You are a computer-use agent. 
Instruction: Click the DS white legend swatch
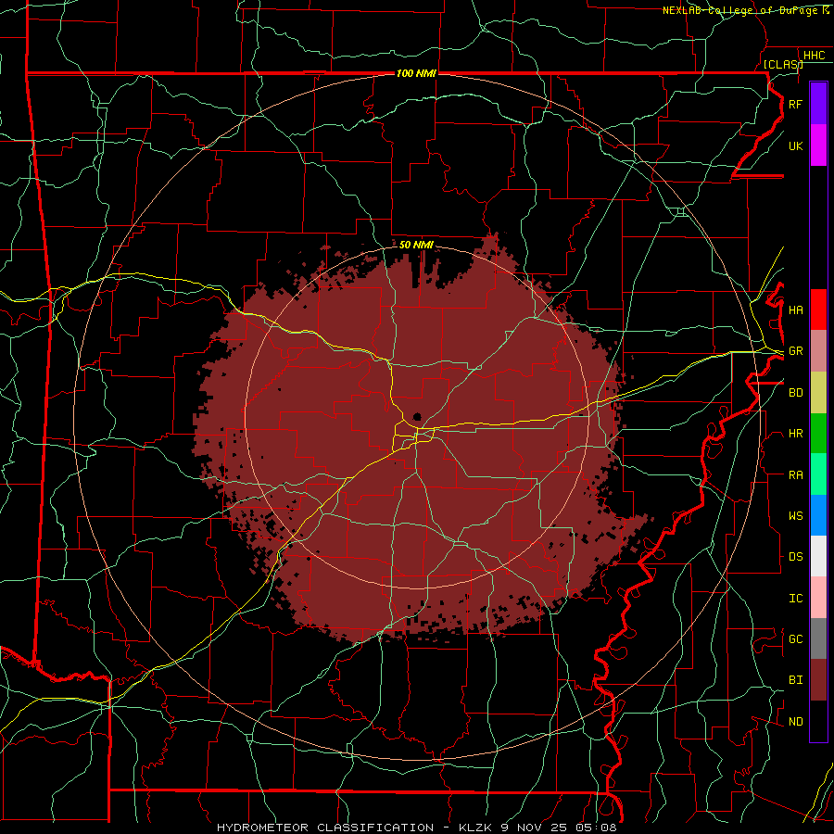pos(818,556)
